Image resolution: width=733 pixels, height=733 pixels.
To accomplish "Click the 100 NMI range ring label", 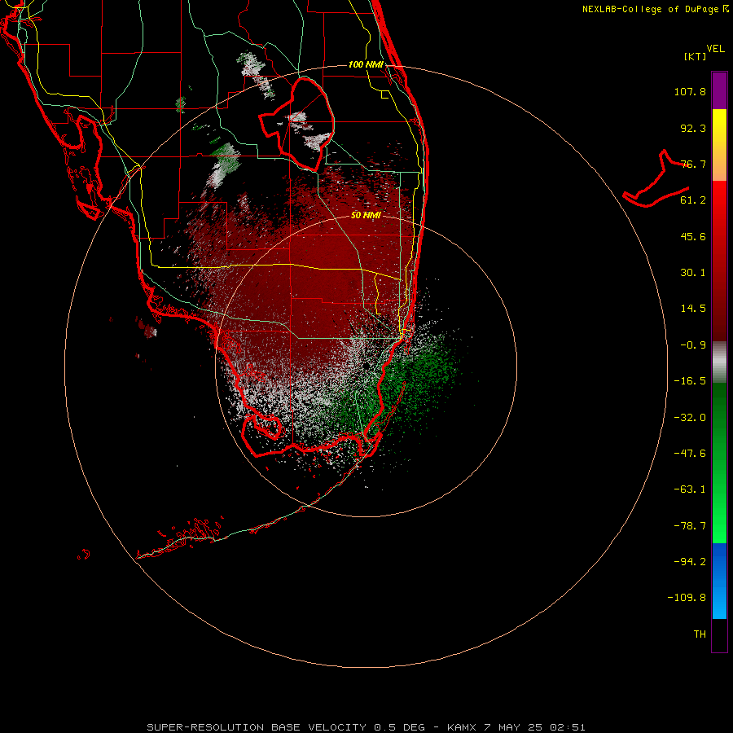I will coord(366,64).
